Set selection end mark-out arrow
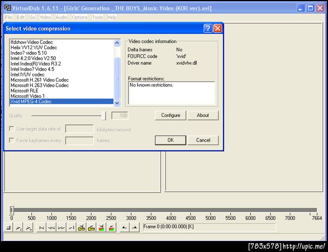This screenshot has width=328, height=252. pos(134,227)
